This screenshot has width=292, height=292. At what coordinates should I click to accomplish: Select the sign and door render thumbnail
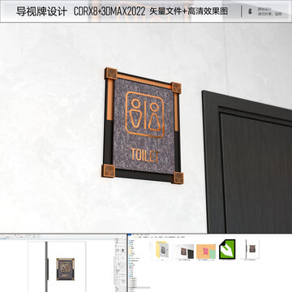[x=184, y=251]
